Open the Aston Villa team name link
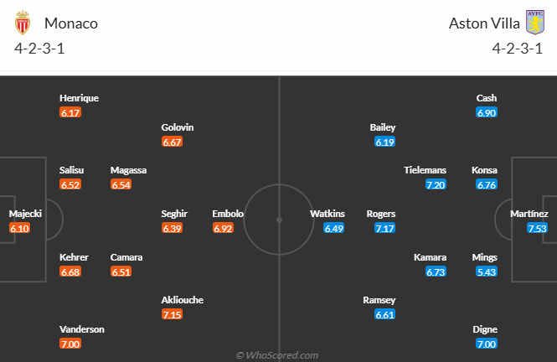 pos(484,23)
